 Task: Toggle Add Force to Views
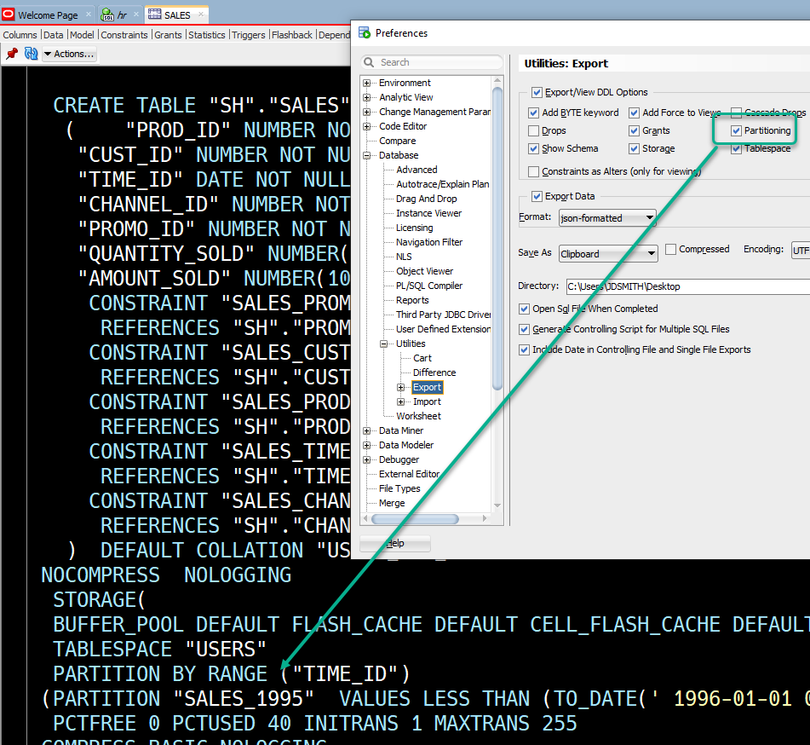(634, 113)
